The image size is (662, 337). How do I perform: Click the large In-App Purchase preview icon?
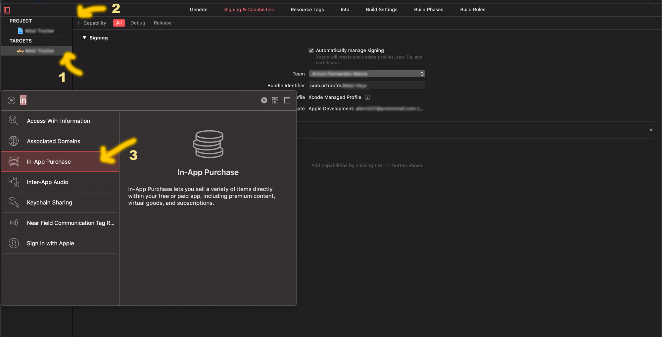208,144
